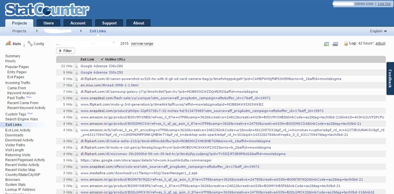Open the Hourly report in sidebar
Screen dimensions: 394x194
click(11, 61)
